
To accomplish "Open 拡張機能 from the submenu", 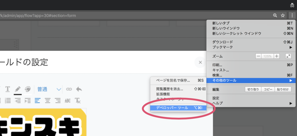I will coord(178,94).
